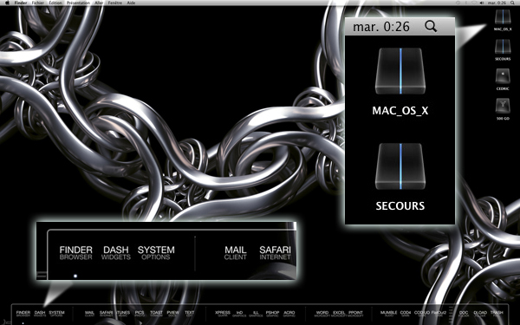Image resolution: width=520 pixels, height=325 pixels.
Task: Expand the Fenêtre menu
Action: pyautogui.click(x=115, y=3)
